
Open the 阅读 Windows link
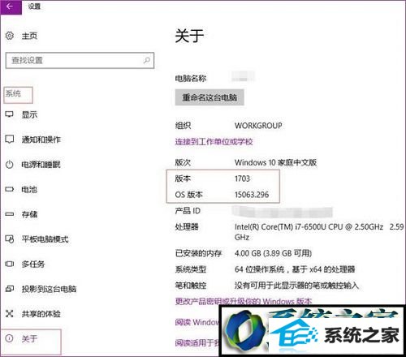[x=197, y=322]
